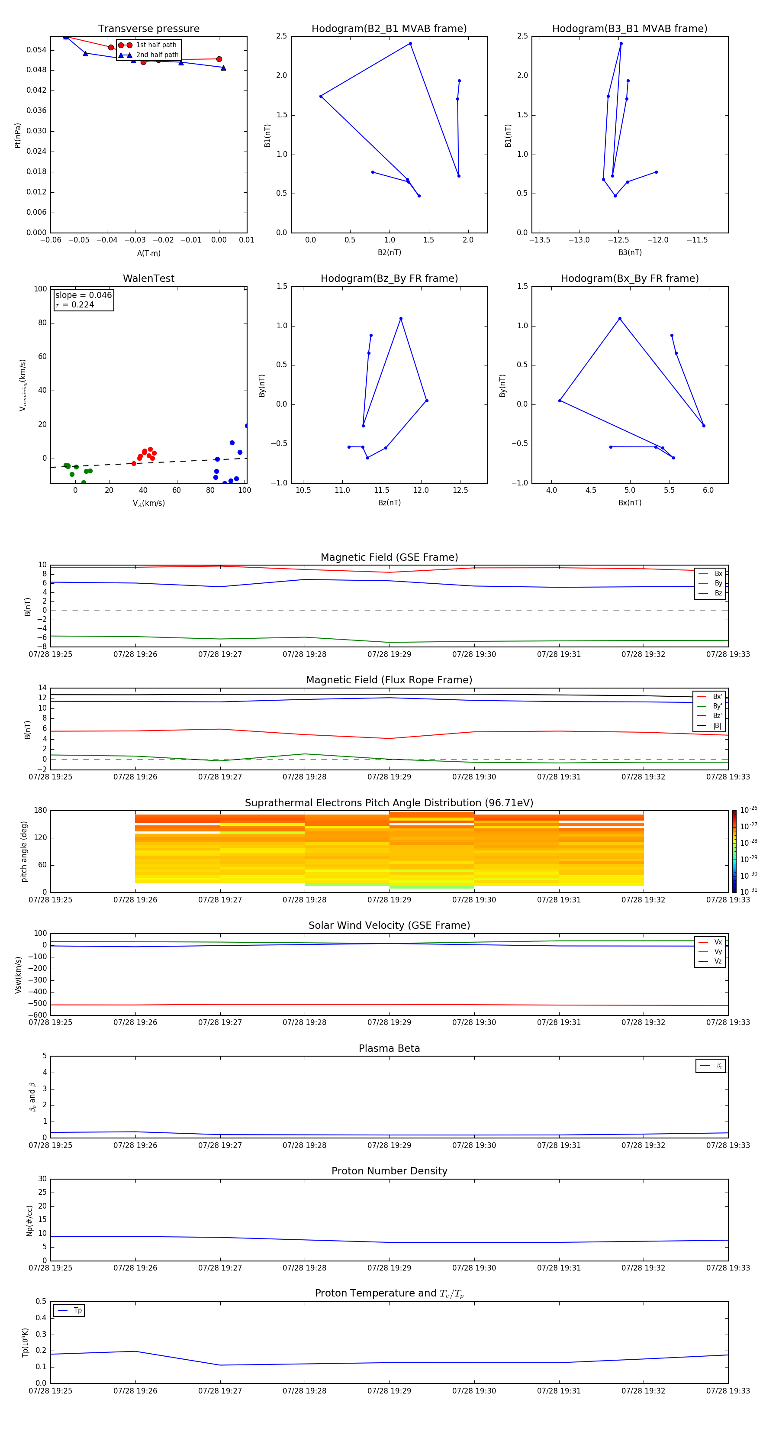The height and width of the screenshot is (1429, 779).
Task: Click the 'B3(nT)' axis label
Action: coord(630,252)
